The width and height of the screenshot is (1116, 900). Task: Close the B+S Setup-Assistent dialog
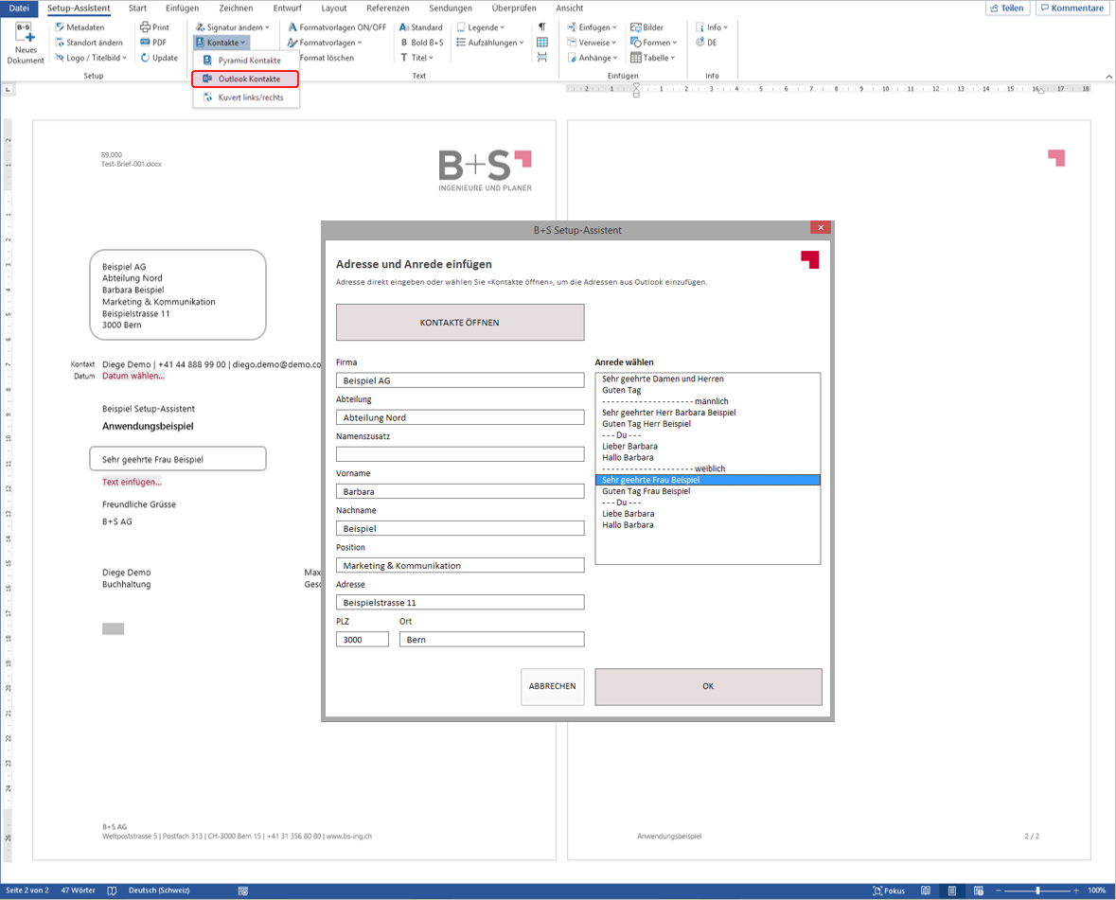point(821,228)
